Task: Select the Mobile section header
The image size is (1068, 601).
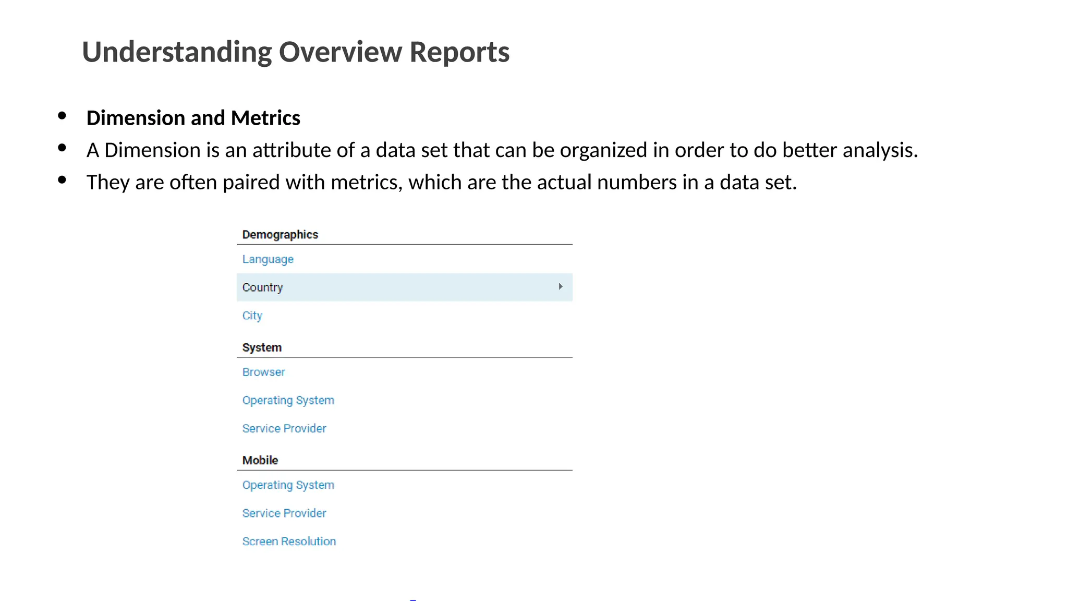Action: pyautogui.click(x=260, y=460)
